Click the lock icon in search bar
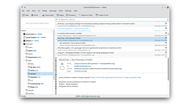Image resolution: width=190 pixels, height=106 pixels. 168,19
